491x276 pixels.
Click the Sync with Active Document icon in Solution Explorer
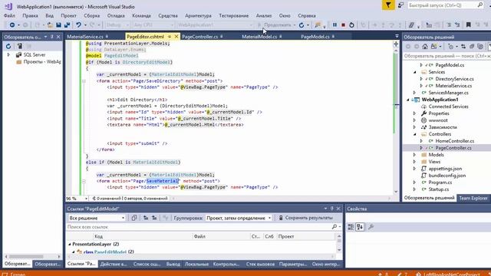pyautogui.click(x=463, y=47)
